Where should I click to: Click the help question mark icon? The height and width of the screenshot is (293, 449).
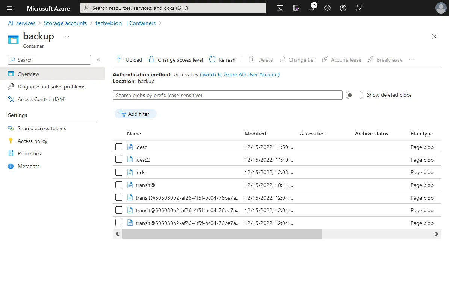coord(343,8)
